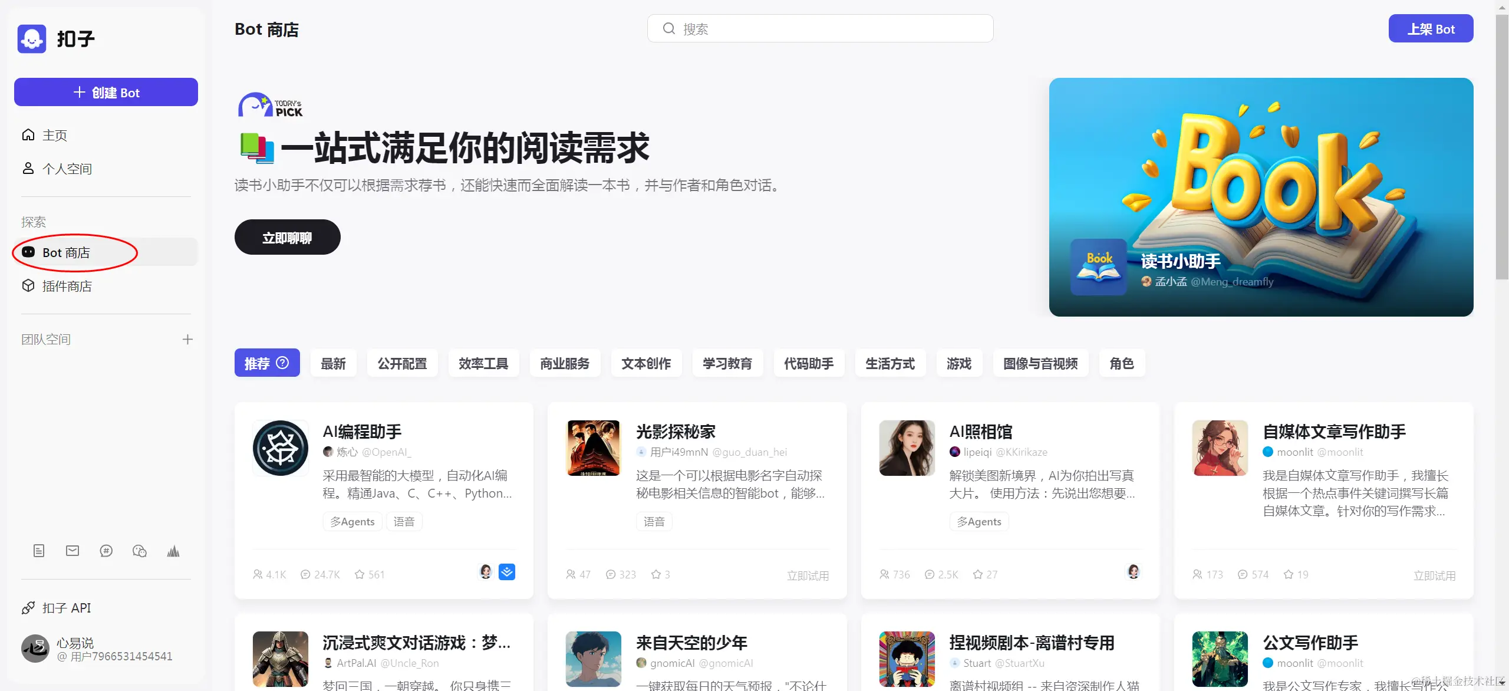
Task: Click 立即试用 link on 光影探秘家 card
Action: pos(808,575)
